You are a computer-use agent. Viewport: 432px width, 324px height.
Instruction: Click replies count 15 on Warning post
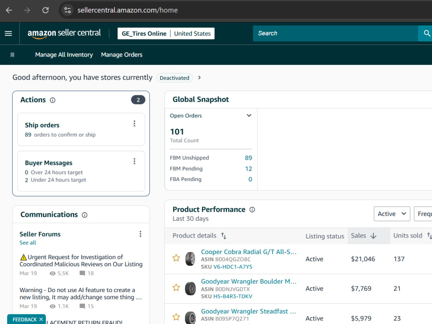click(87, 306)
